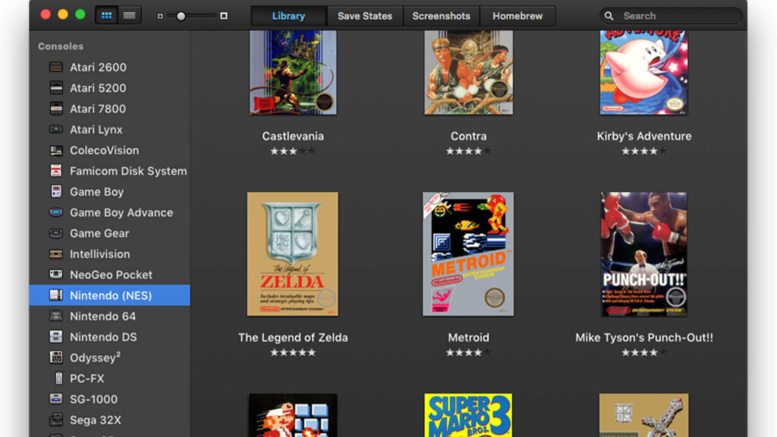Select Mike Tyson's Punch-Out!! cover
Screen dimensions: 777x437
[x=643, y=254]
